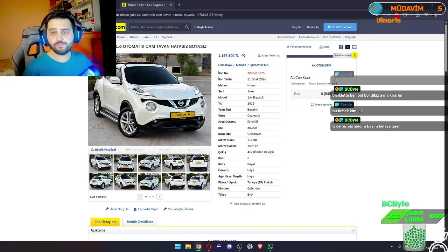
Task: Switch to İlan Detayları tab
Action: point(105,222)
